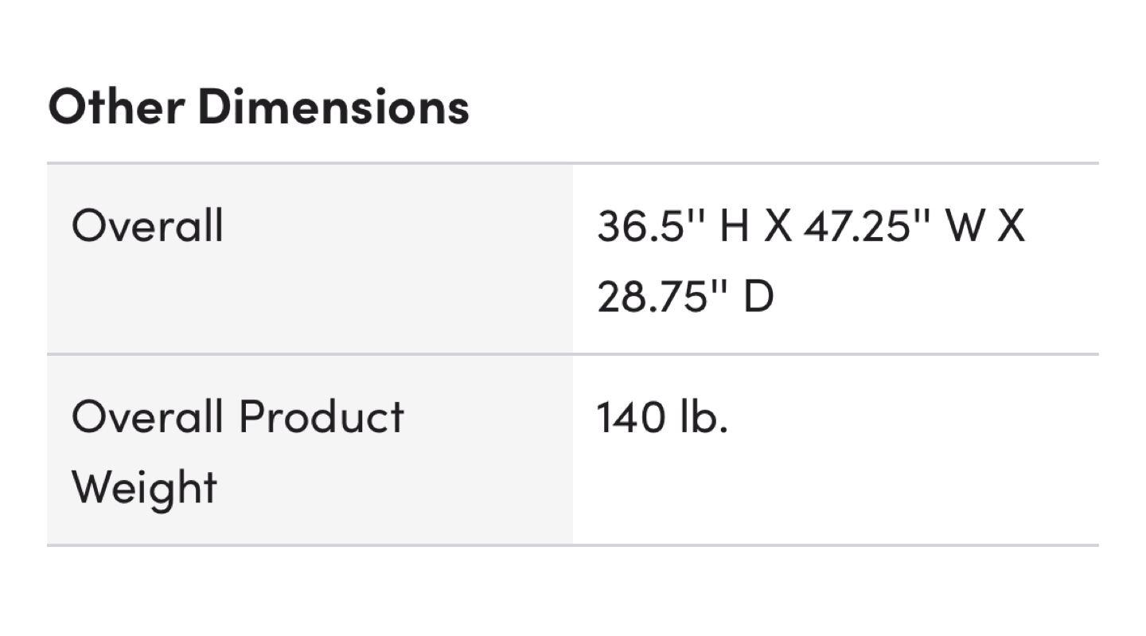1146x636 pixels.
Task: Click the Other Dimensions heading
Action: point(259,106)
